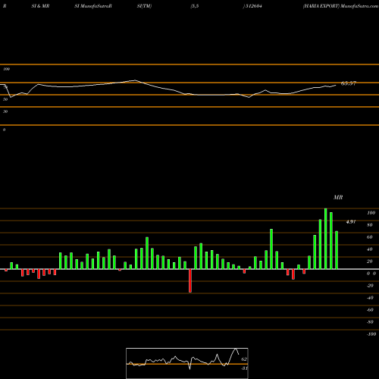Click the value 31 in the mini chart
379x379 pixels.
[x=244, y=368]
